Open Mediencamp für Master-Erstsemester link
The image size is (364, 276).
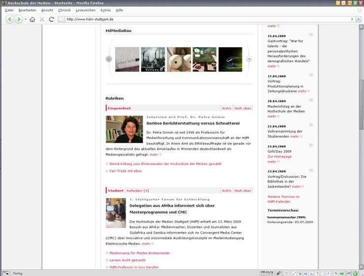click(140, 253)
